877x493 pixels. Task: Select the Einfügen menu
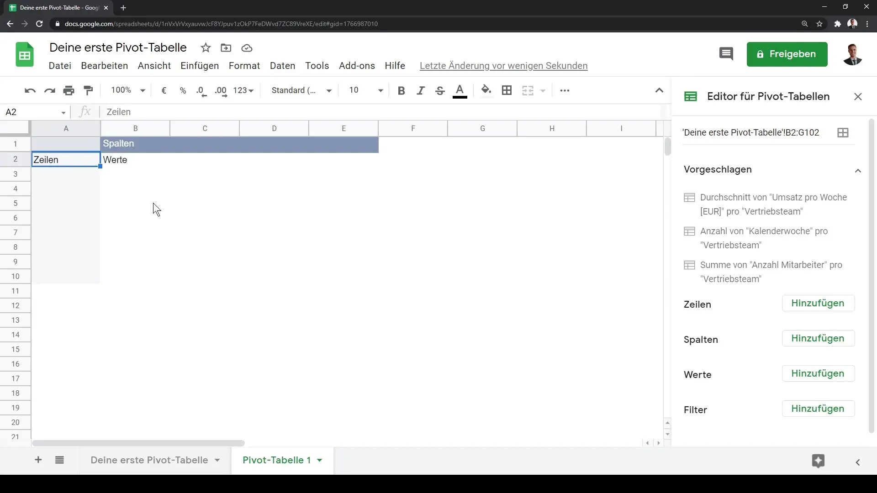(x=199, y=66)
